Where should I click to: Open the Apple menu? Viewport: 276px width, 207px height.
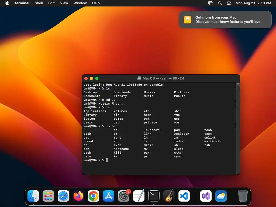[7, 3]
